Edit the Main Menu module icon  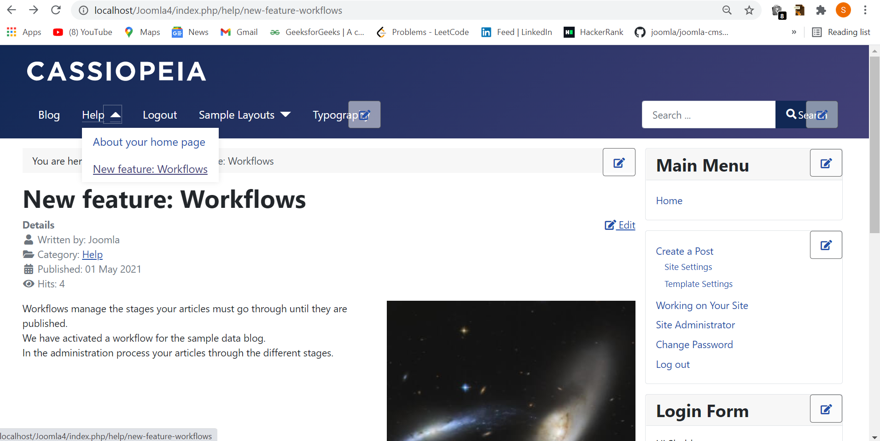[826, 163]
